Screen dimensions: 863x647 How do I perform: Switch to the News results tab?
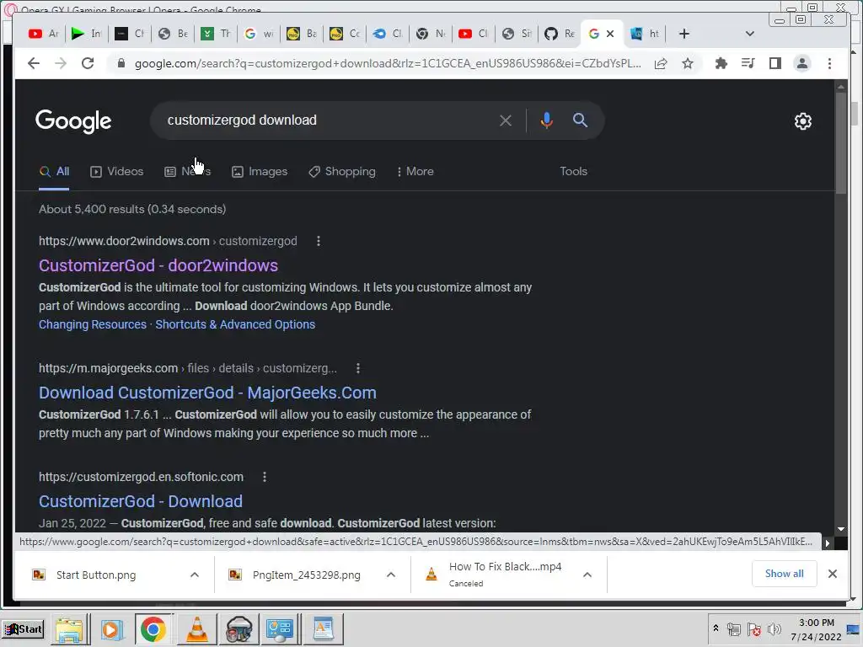point(187,172)
